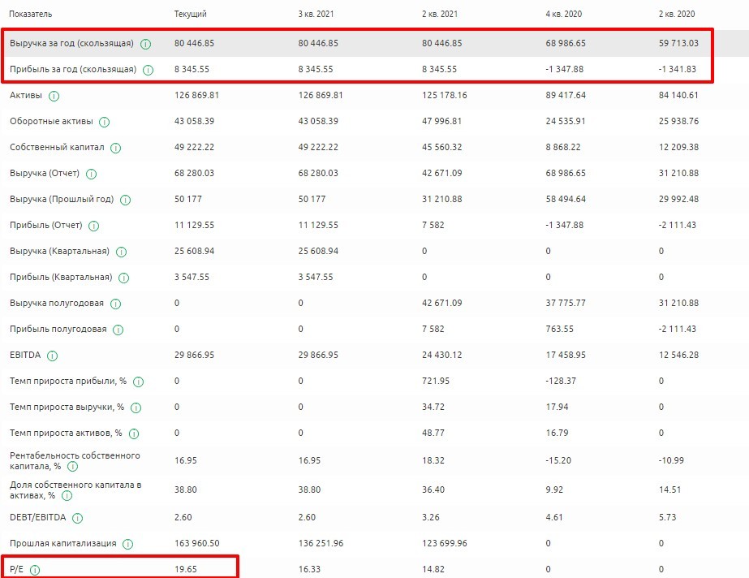Click info icon next to Выручка (Квартальная)
Image resolution: width=749 pixels, height=578 pixels.
121,252
